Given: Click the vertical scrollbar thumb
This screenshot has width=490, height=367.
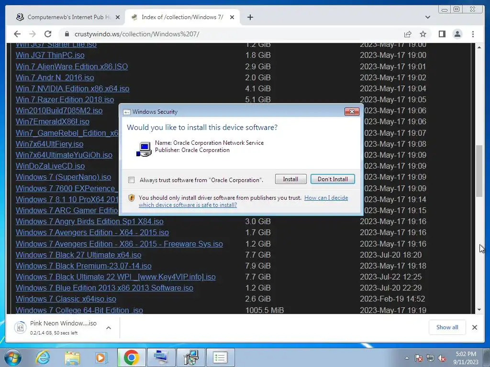Looking at the screenshot, I should (479, 171).
